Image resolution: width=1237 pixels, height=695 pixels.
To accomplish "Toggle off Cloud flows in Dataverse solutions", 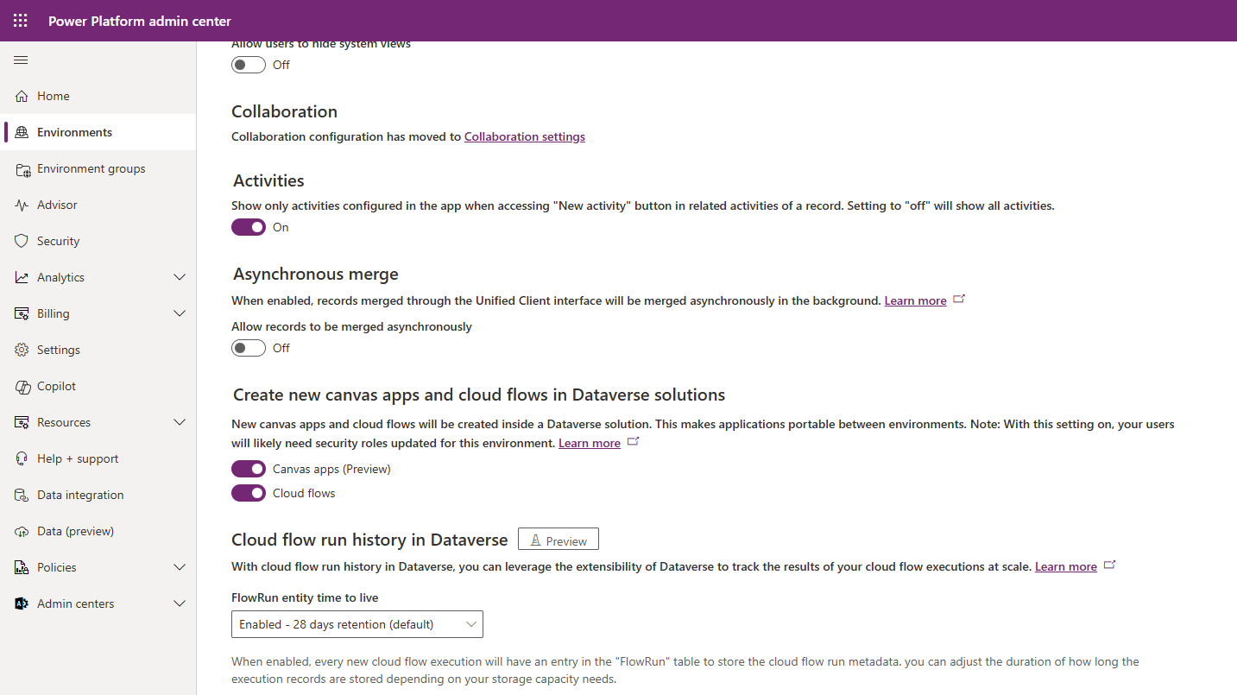I will click(249, 493).
